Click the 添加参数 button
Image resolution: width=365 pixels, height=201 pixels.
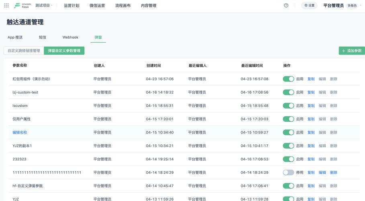click(x=352, y=51)
